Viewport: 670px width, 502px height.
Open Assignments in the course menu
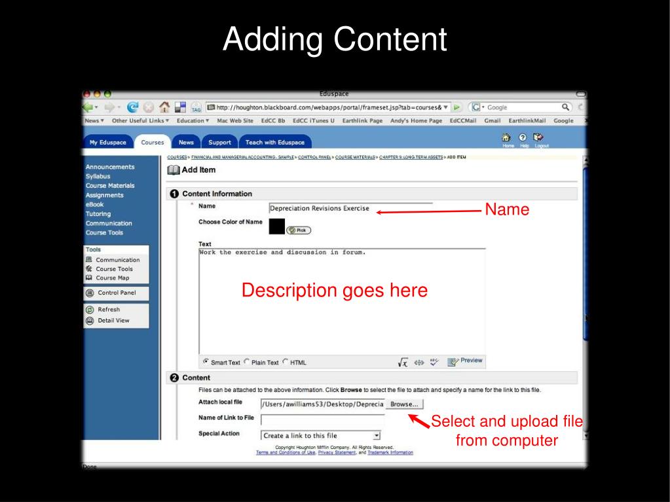pos(104,195)
